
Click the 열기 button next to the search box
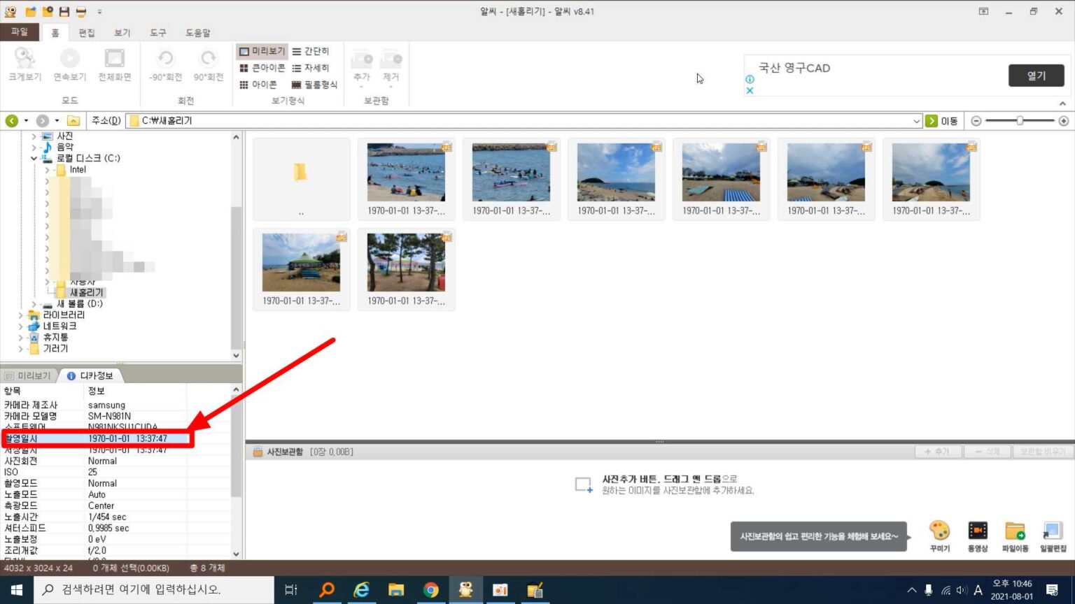(1036, 75)
